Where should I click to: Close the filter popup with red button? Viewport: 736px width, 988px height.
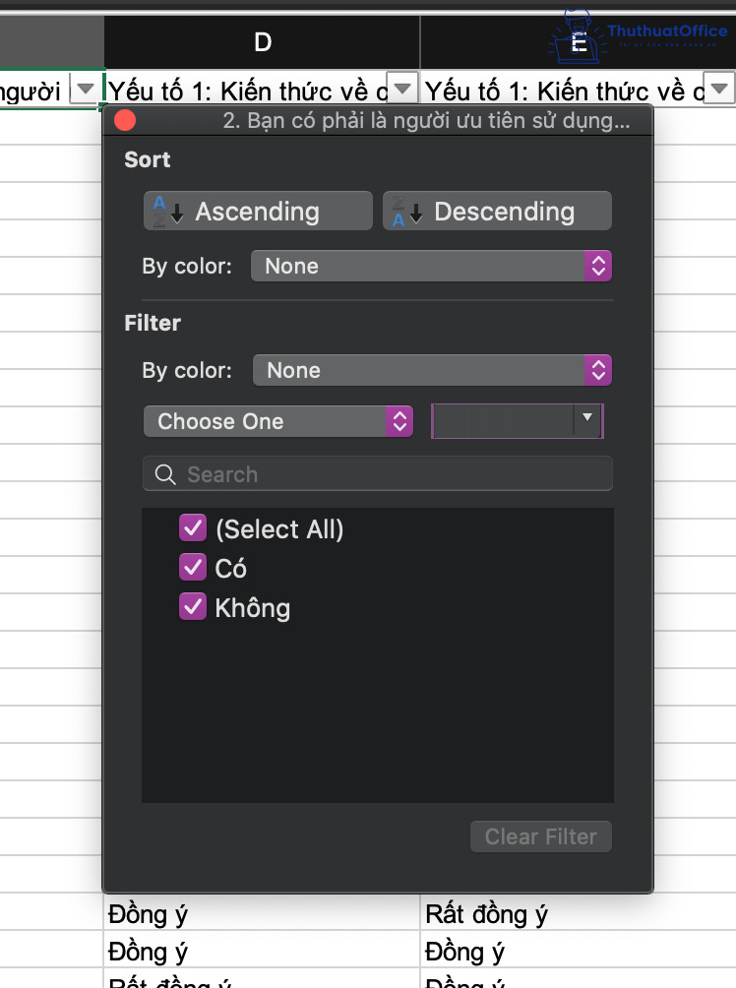tap(125, 121)
